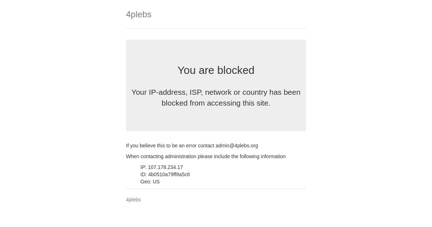This screenshot has width=432, height=227.
Task: Click empty area of the gray message box
Action: click(x=216, y=121)
